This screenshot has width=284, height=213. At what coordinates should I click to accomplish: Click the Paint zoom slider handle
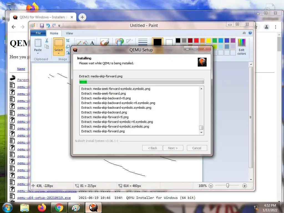228,186
